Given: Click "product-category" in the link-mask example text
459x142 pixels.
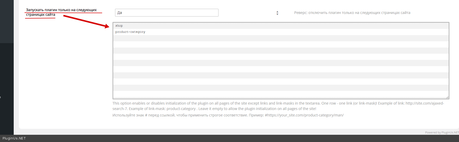Looking at the screenshot, I should [x=181, y=109].
